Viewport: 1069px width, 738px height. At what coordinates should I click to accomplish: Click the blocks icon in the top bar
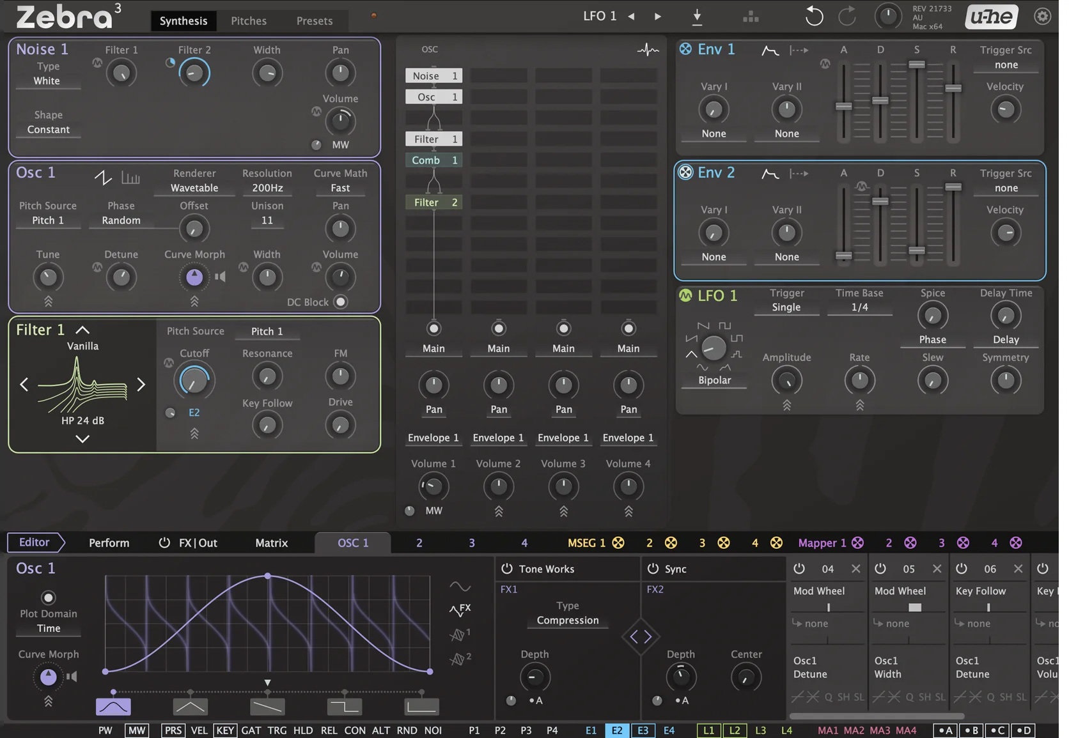pos(751,17)
